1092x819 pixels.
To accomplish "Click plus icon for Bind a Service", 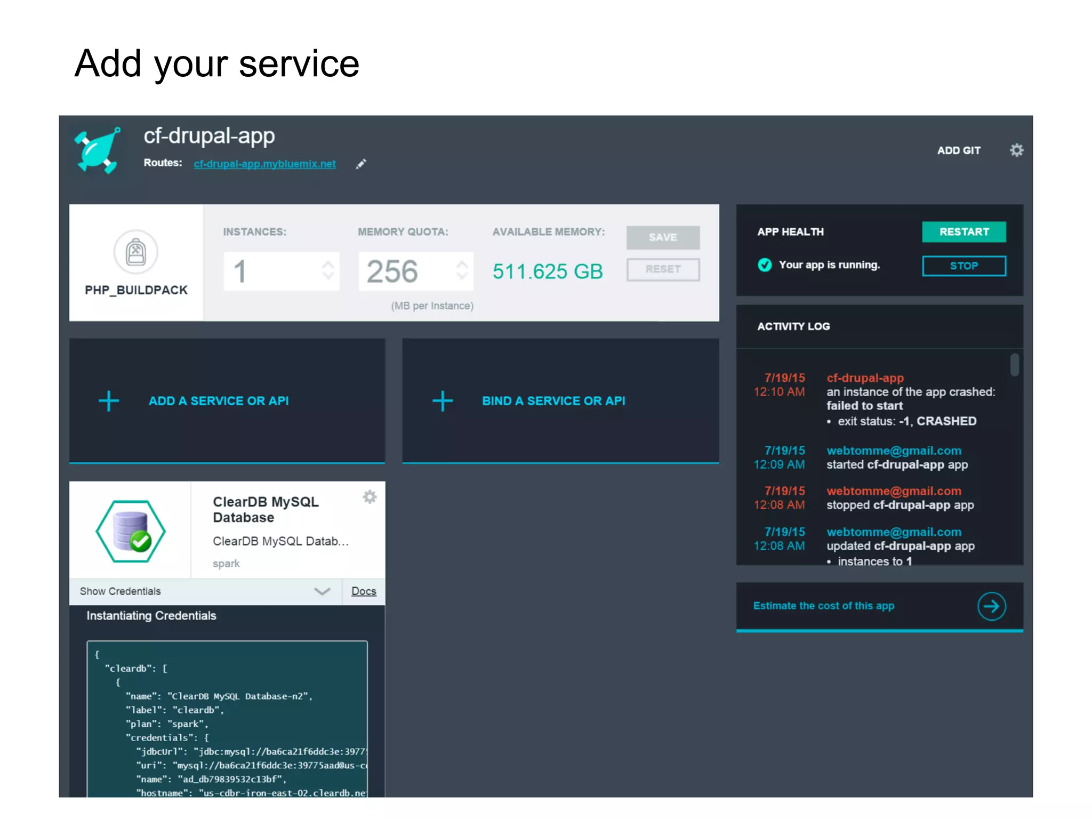I will click(x=443, y=401).
